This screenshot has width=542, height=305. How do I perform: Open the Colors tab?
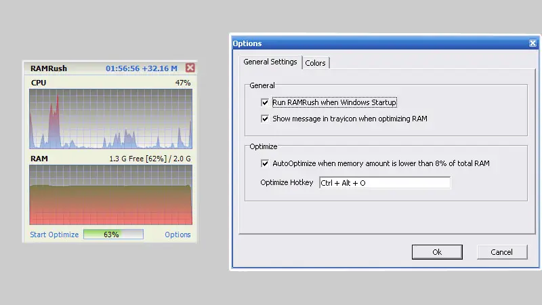click(x=315, y=63)
